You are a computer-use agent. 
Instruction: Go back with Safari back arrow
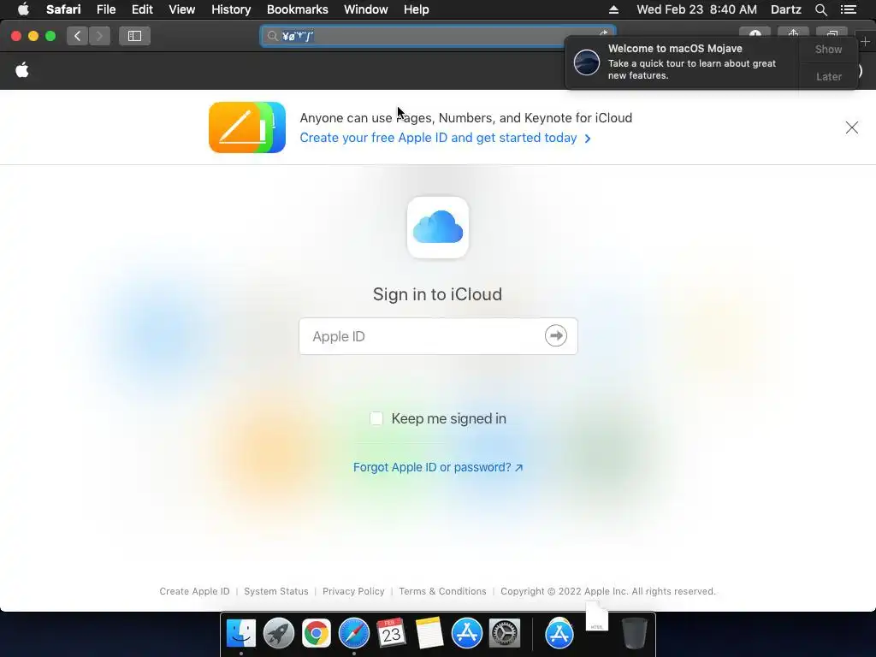(78, 36)
